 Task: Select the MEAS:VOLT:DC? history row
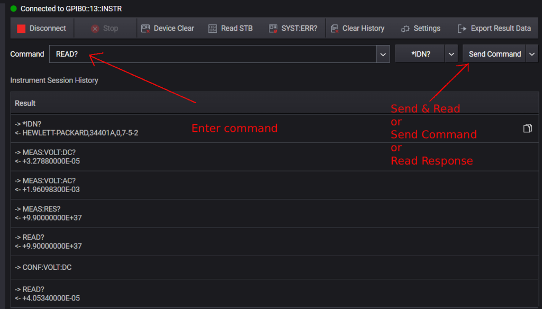tap(275, 157)
